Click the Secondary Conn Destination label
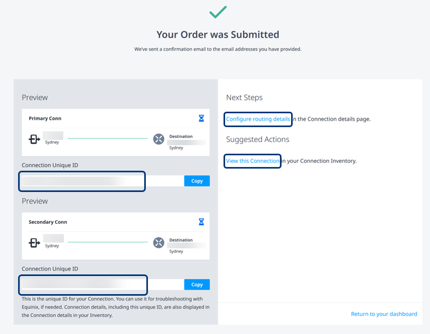This screenshot has height=334, width=430. (181, 240)
